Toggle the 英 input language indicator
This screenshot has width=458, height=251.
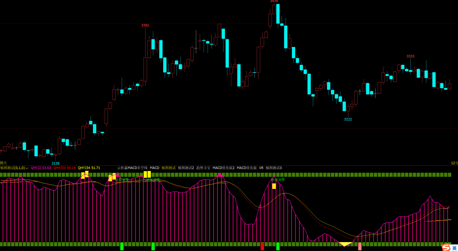pos(454,248)
